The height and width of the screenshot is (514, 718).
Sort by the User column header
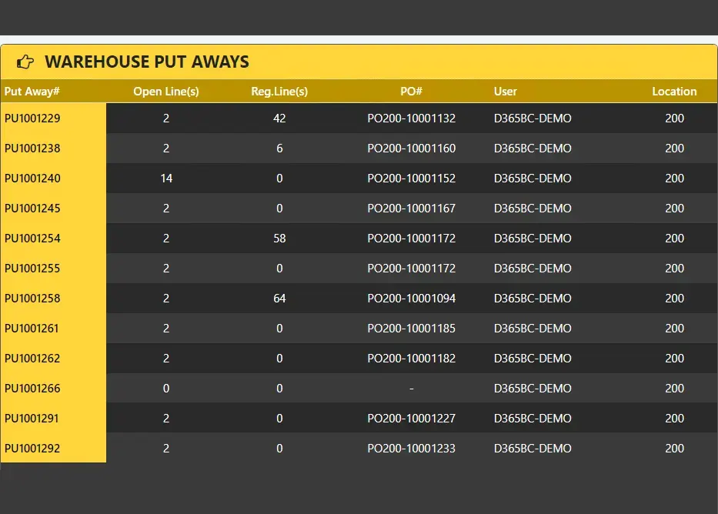pyautogui.click(x=506, y=91)
